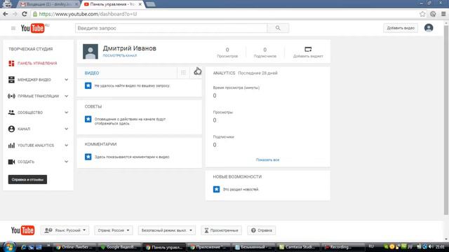This screenshot has width=449, height=252.
Task: Expand the Прямые трансляции section
Action: click(66, 96)
